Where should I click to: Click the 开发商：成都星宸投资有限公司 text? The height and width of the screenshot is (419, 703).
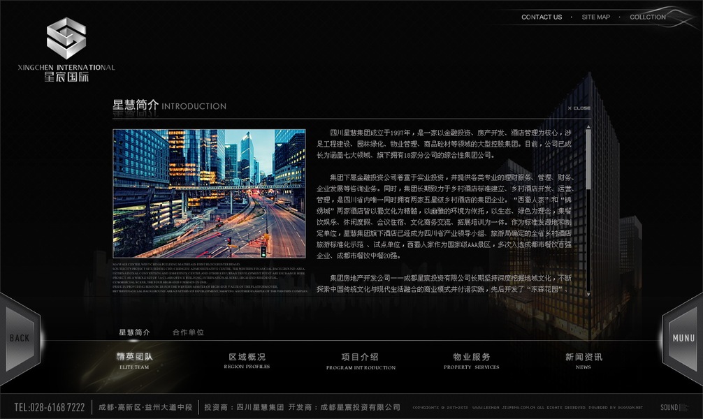click(345, 407)
